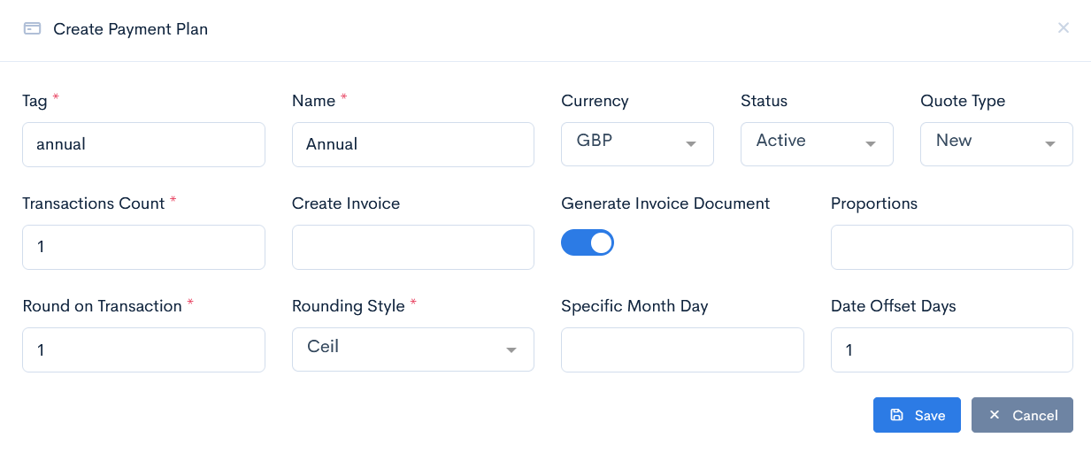
Task: Select the Transactions Count field
Action: [x=143, y=247]
